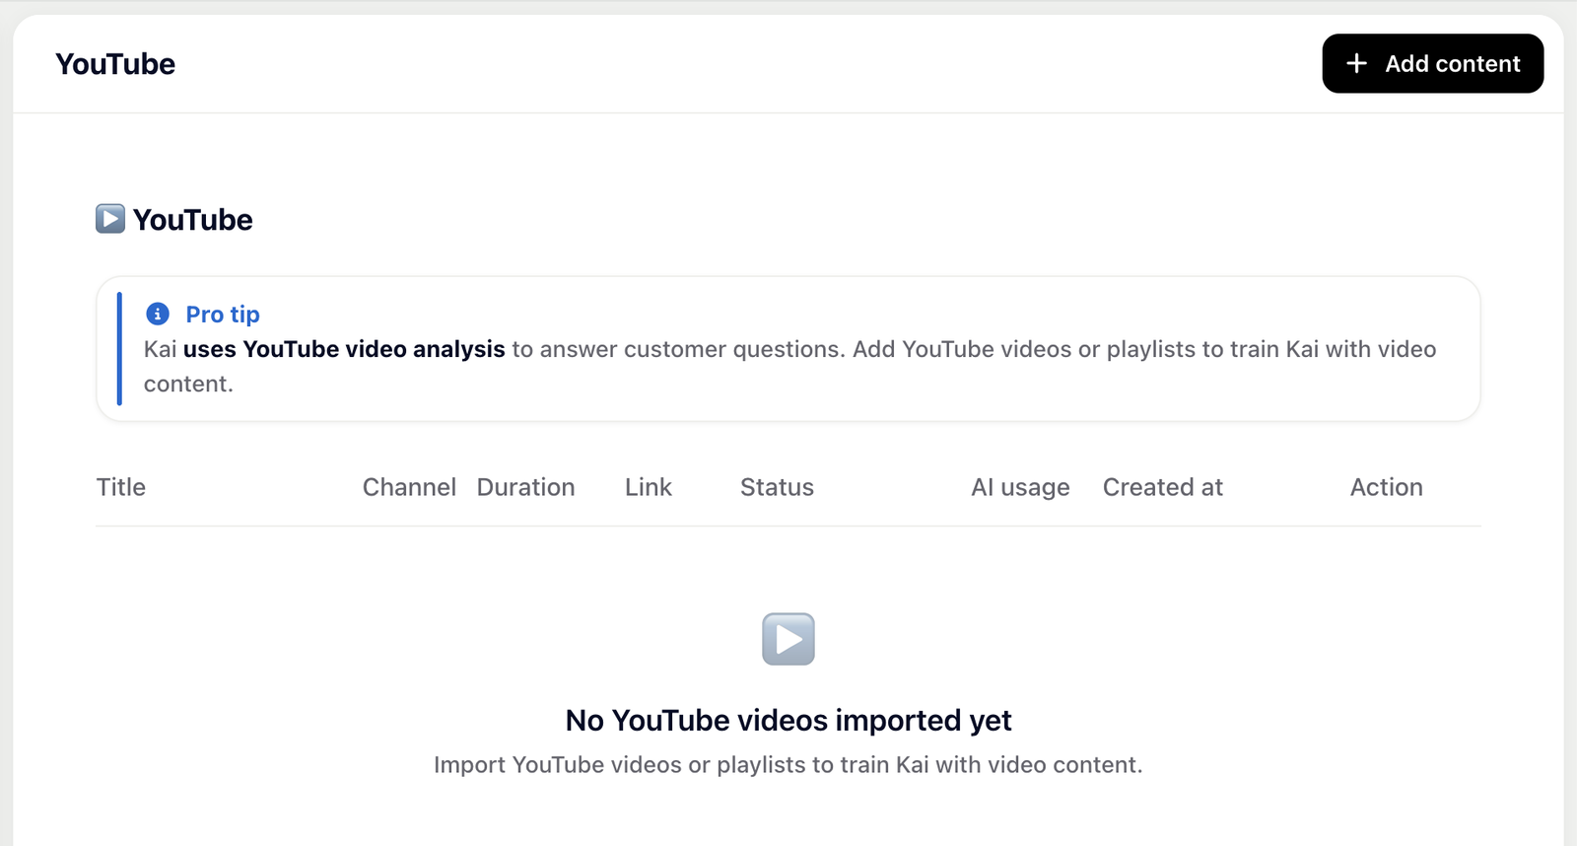Click the Link column header
Image resolution: width=1577 pixels, height=846 pixels.
click(649, 487)
